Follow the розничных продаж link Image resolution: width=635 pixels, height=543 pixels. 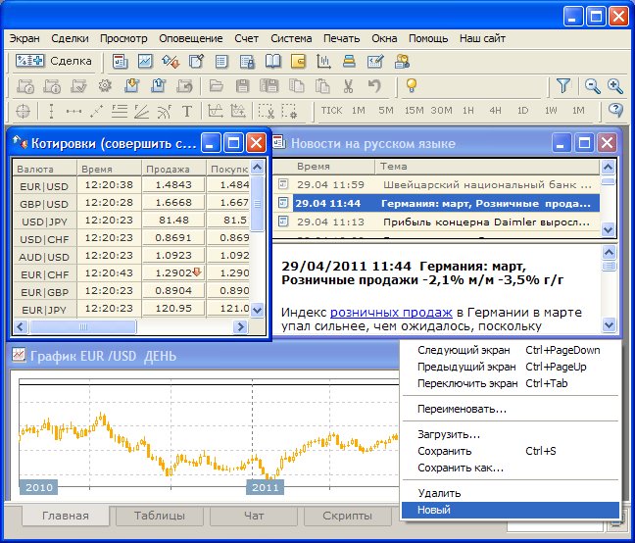pos(376,312)
